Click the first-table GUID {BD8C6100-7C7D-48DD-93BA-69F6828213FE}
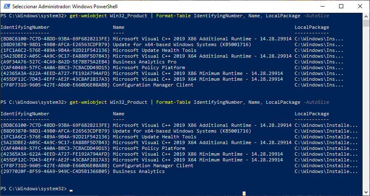 point(55,39)
